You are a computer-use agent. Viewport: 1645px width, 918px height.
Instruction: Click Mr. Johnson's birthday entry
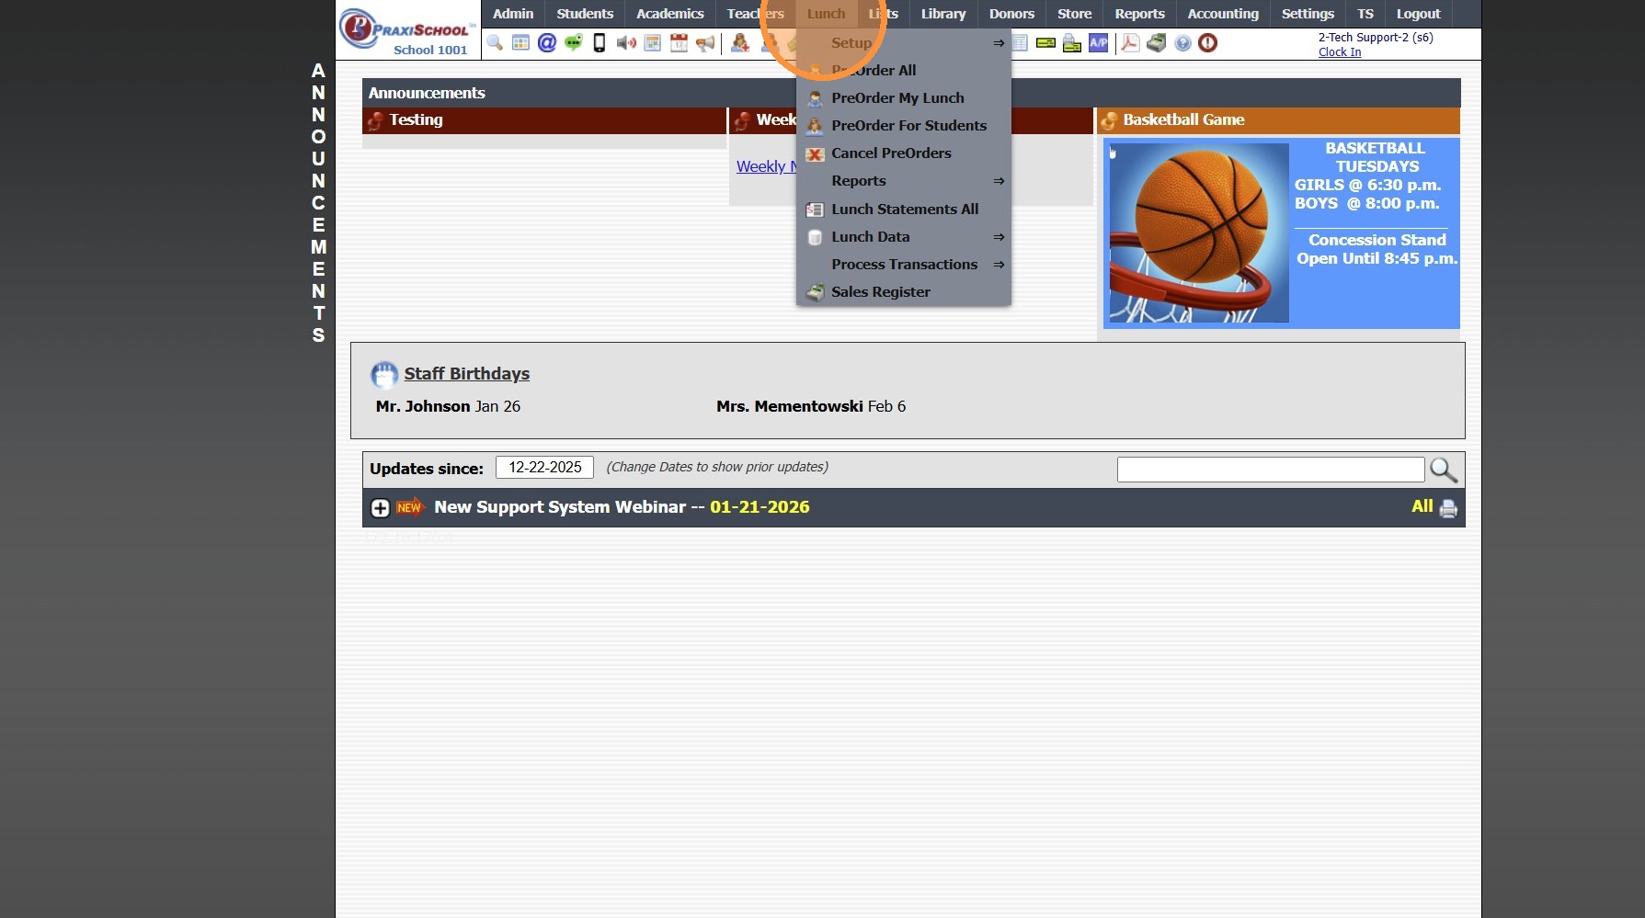[x=448, y=406]
